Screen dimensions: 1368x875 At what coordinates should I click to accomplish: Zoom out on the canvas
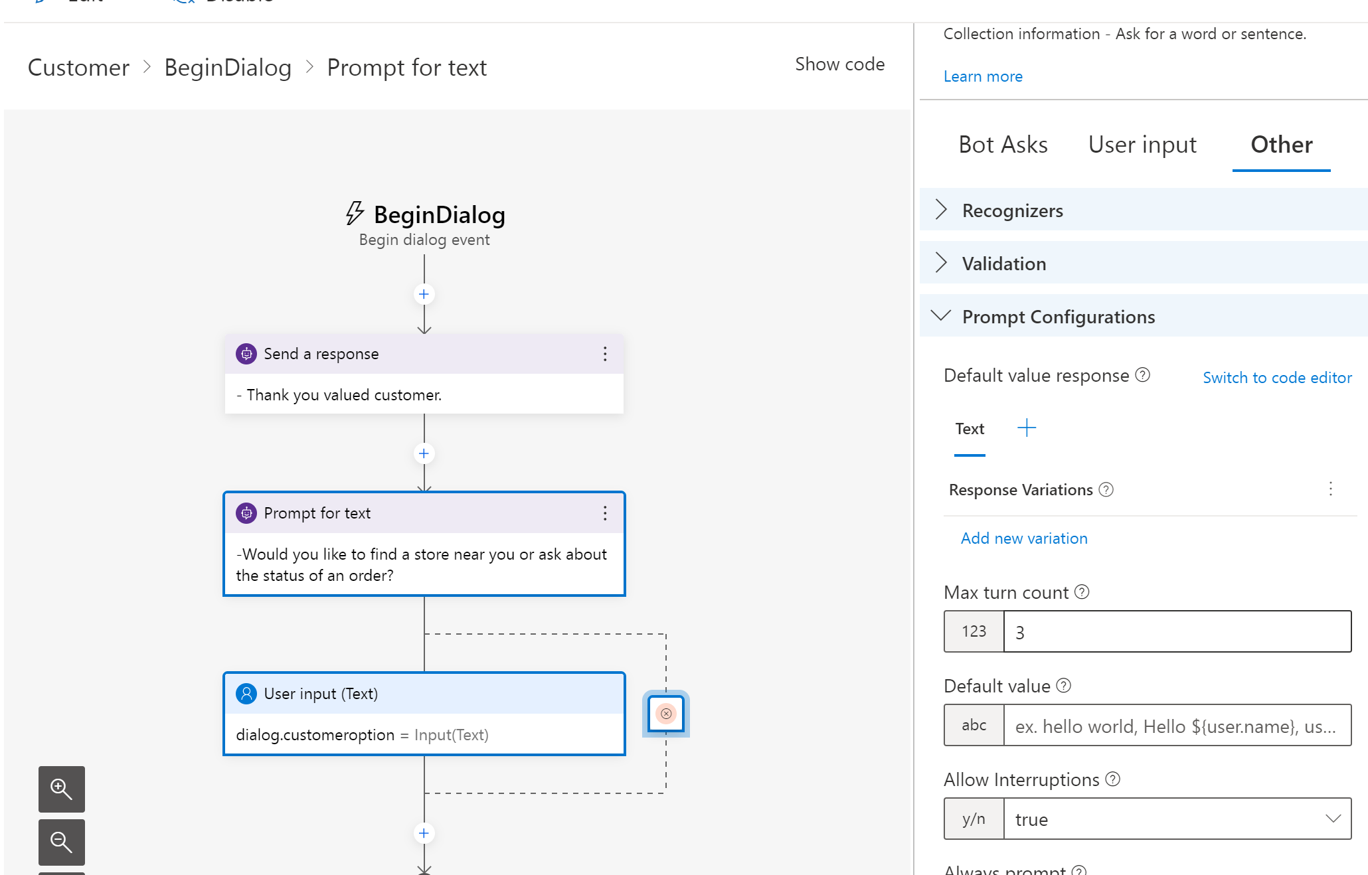click(x=61, y=842)
